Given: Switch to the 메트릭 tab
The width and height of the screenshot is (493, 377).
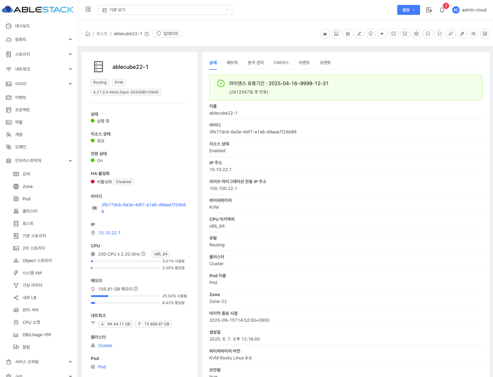Looking at the screenshot, I should [232, 63].
